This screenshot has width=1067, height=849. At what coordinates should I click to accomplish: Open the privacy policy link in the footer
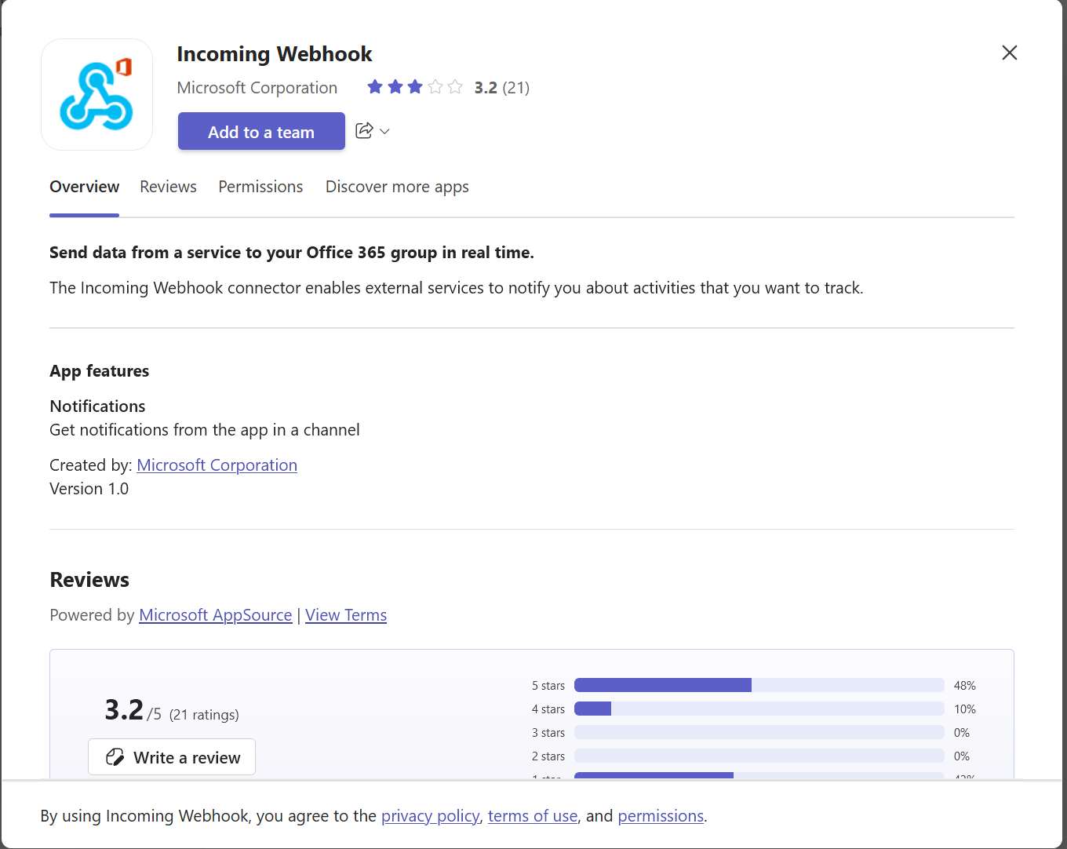430,815
